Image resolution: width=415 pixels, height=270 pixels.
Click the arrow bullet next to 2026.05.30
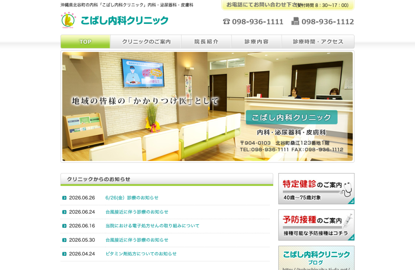click(64, 240)
